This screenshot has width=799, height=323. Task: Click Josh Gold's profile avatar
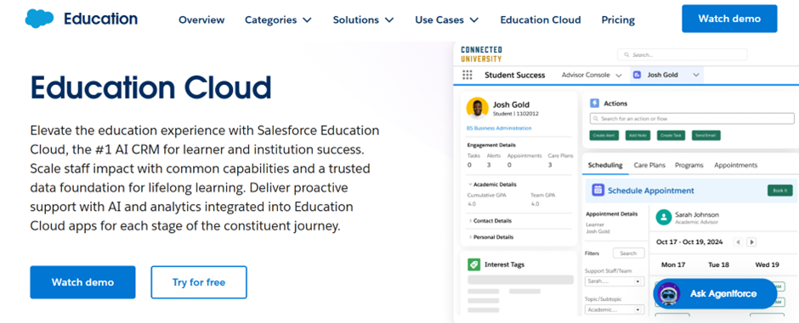(478, 108)
